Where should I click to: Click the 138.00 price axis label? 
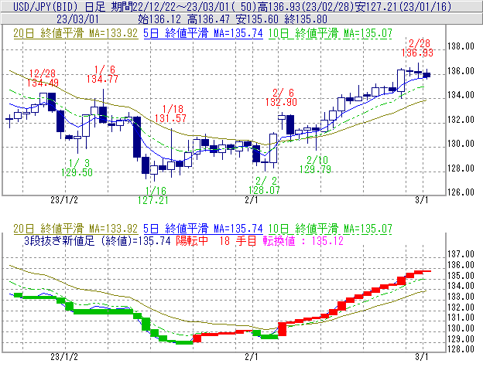[x=461, y=46]
